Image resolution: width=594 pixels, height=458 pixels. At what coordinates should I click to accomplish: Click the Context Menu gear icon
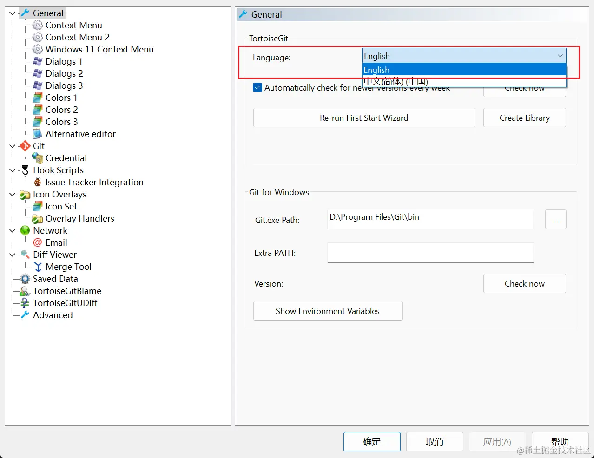tap(38, 25)
